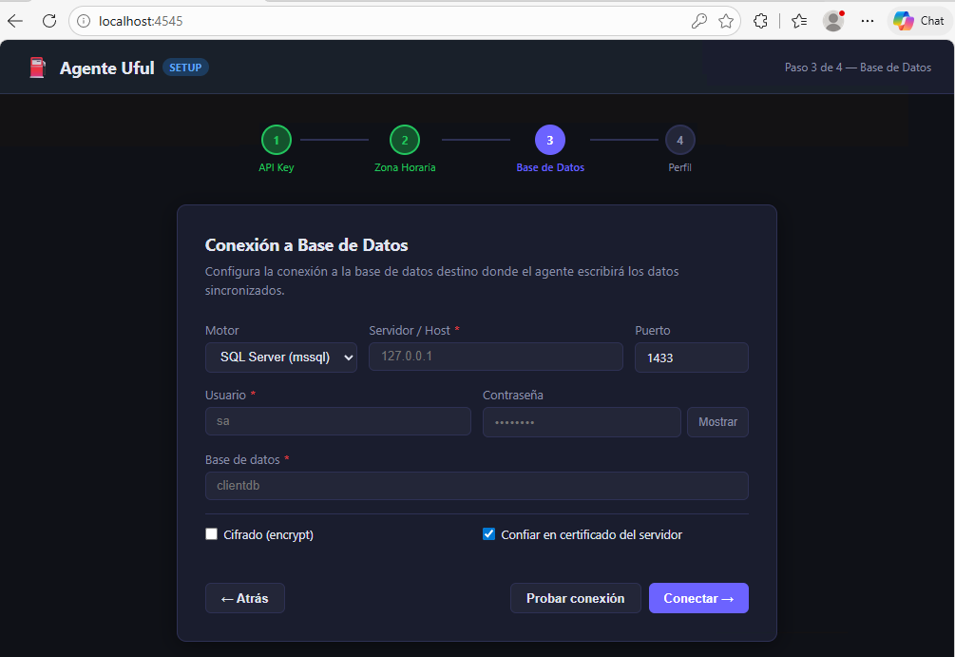Select the API Key step circle
The image size is (955, 657).
(x=276, y=140)
